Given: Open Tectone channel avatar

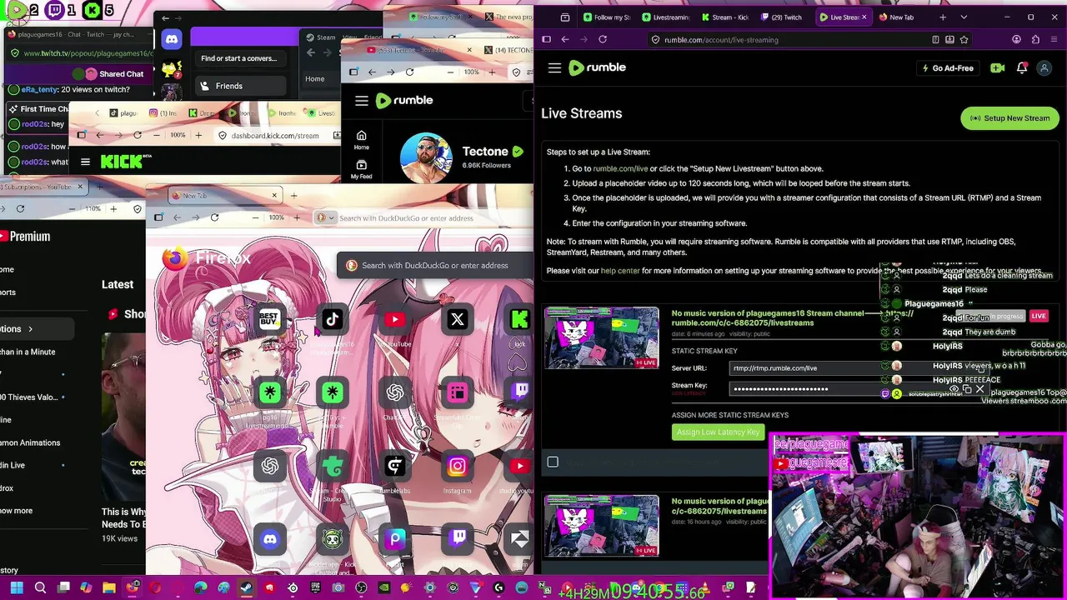Looking at the screenshot, I should 426,157.
